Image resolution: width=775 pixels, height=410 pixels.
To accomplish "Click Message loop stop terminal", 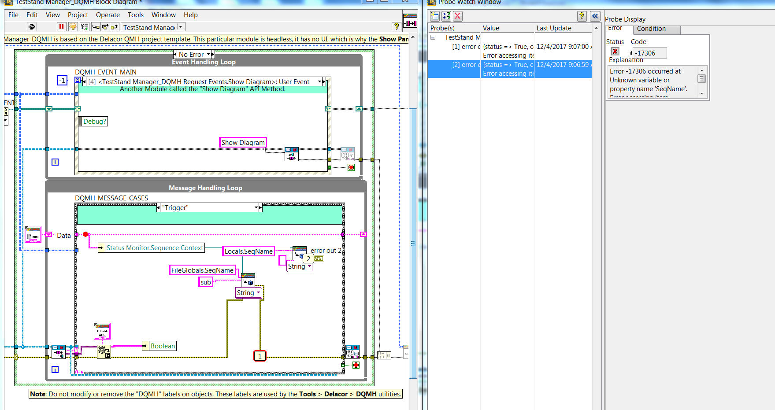I will coord(356,365).
